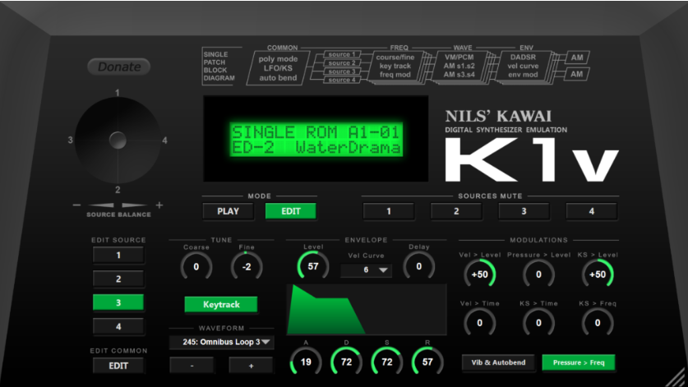Image resolution: width=688 pixels, height=387 pixels.
Task: Click source 1 in the block diagram
Action: click(x=342, y=54)
